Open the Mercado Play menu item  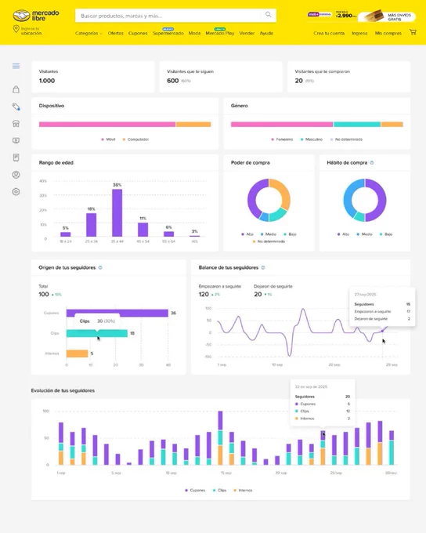[220, 33]
